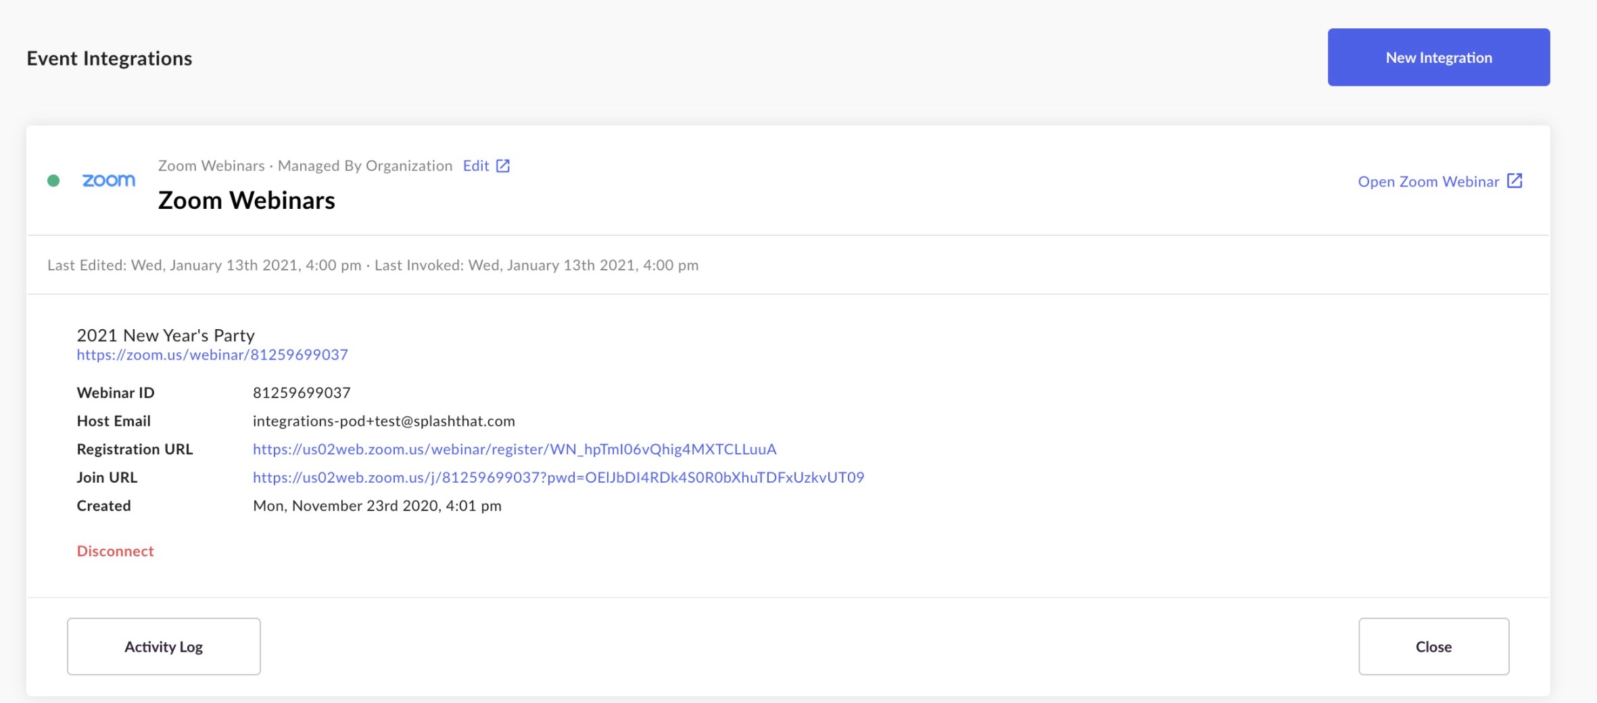
Task: Open the Registration URL link
Action: click(x=515, y=450)
